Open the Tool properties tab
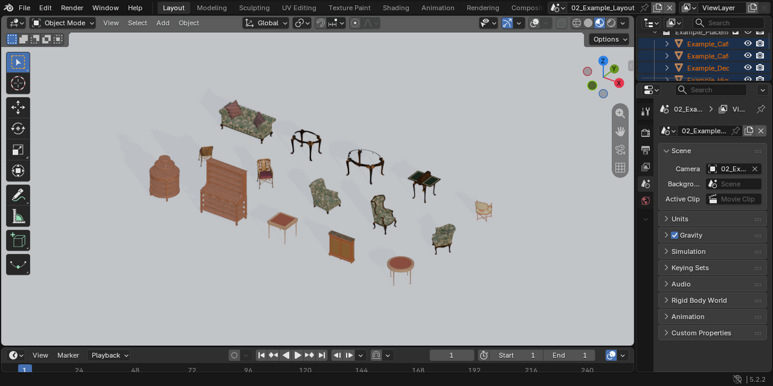This screenshot has width=773, height=386. [x=645, y=111]
